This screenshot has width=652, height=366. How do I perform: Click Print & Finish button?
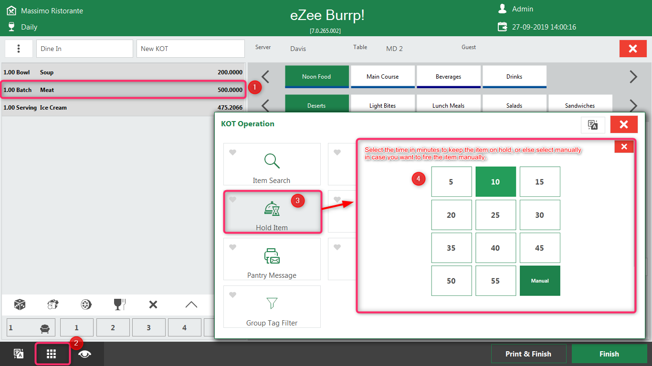pyautogui.click(x=529, y=354)
